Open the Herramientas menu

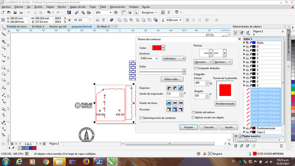click(x=118, y=7)
